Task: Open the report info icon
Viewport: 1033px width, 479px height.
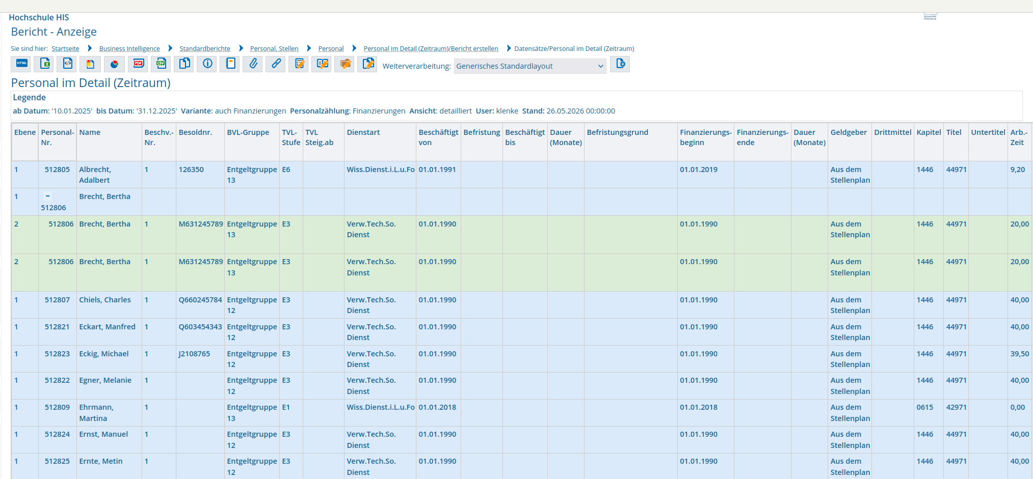Action: click(x=207, y=64)
